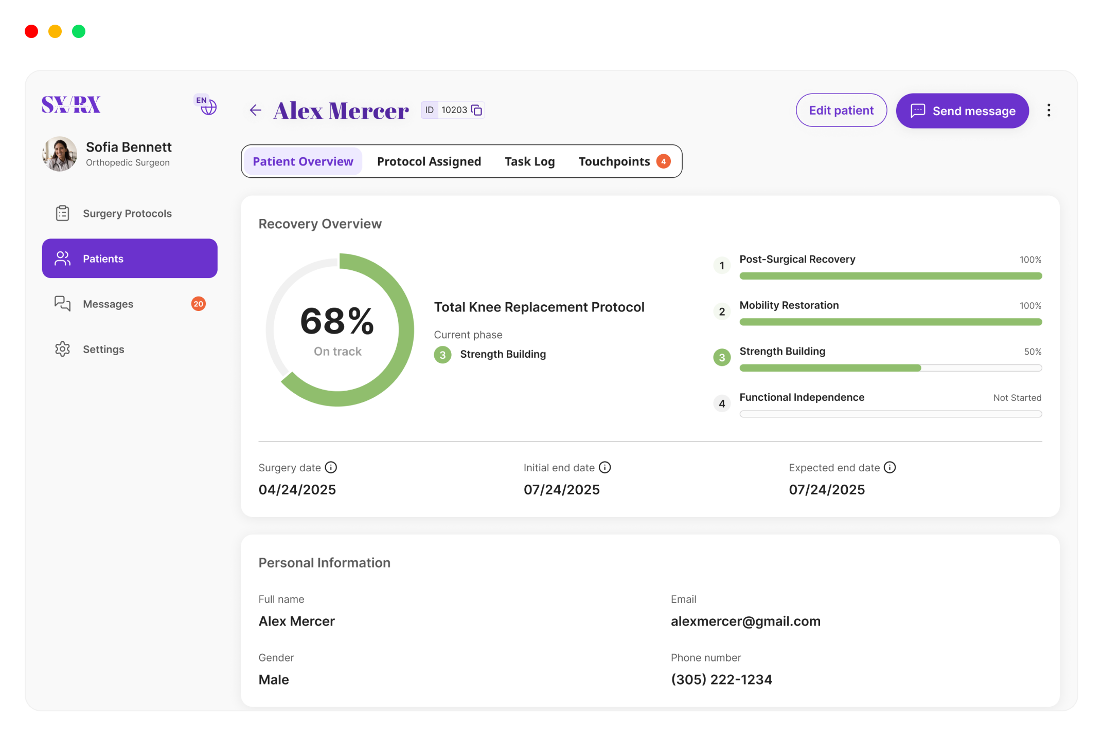Click the language globe EN icon

pos(206,105)
